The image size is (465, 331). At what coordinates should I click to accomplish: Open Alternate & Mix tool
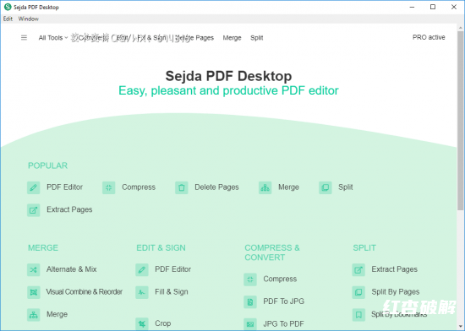(72, 269)
